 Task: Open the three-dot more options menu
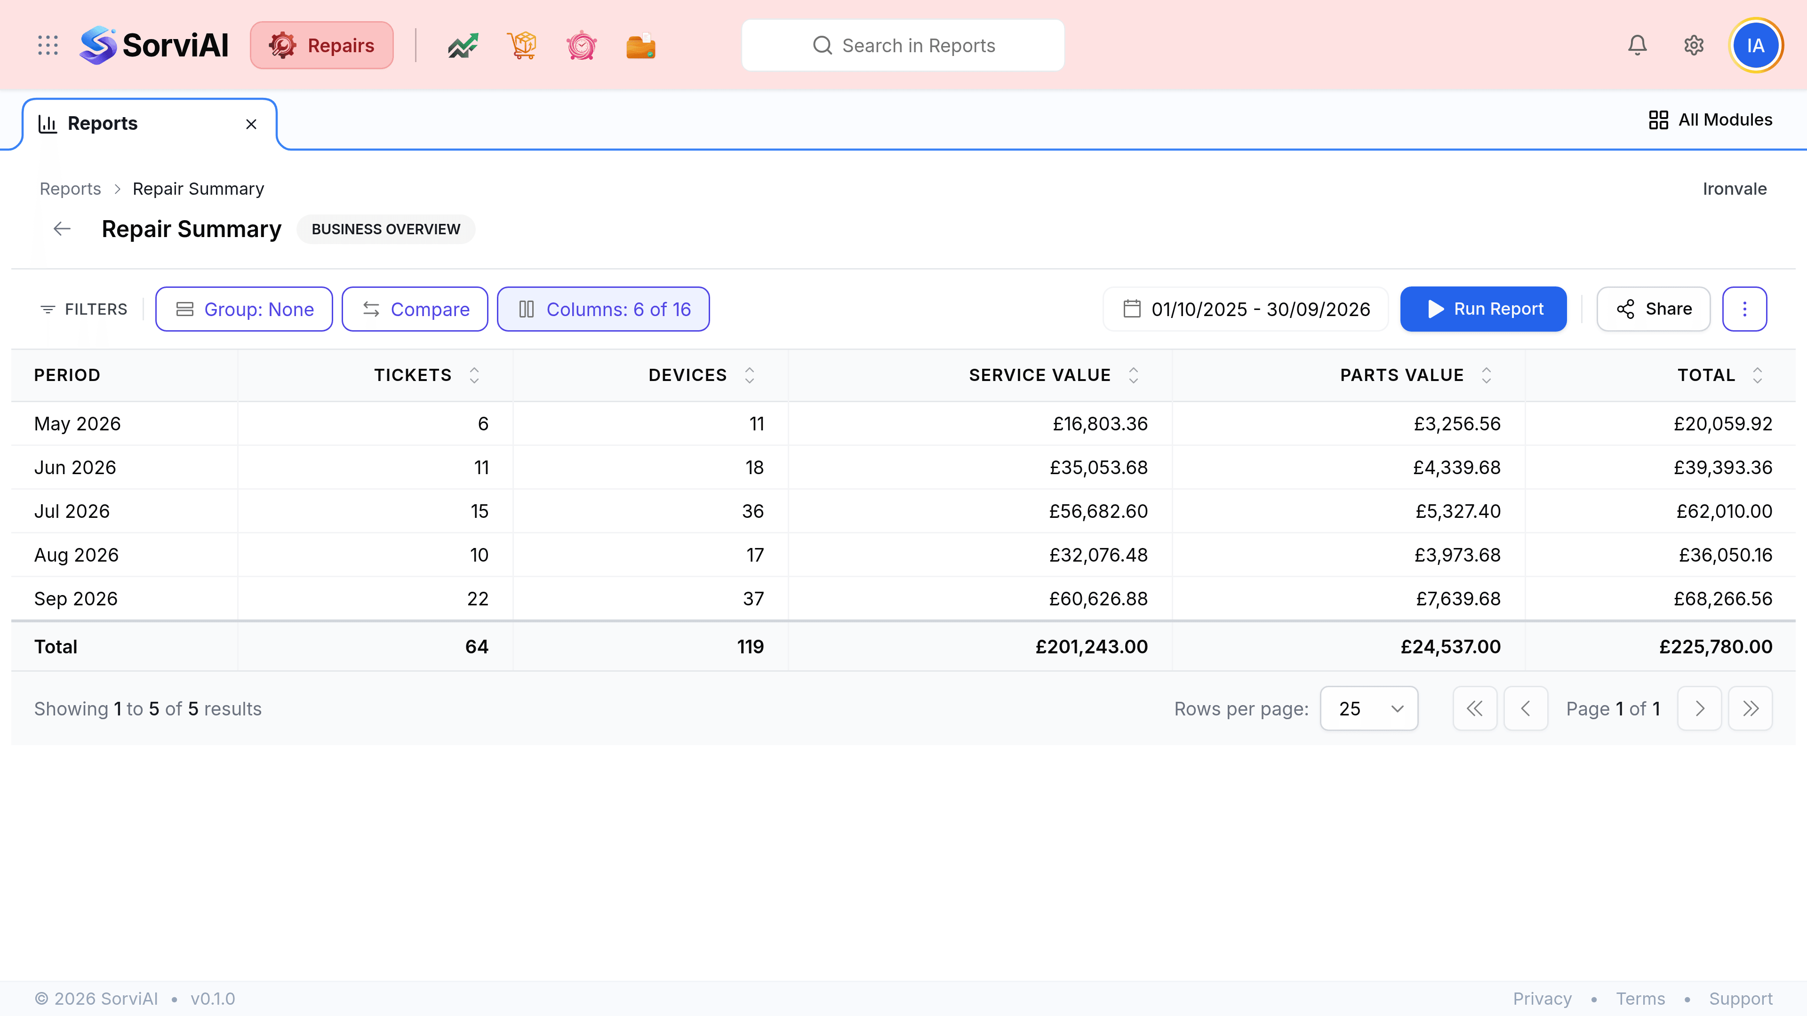click(x=1744, y=309)
